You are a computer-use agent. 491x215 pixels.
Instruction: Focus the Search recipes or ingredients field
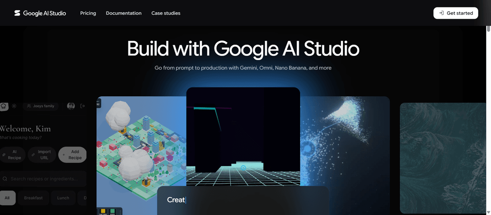tap(43, 179)
